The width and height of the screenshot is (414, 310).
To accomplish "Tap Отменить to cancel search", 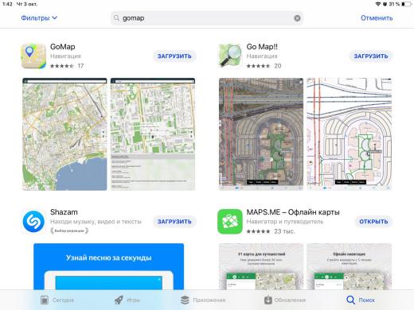I will pos(377,18).
